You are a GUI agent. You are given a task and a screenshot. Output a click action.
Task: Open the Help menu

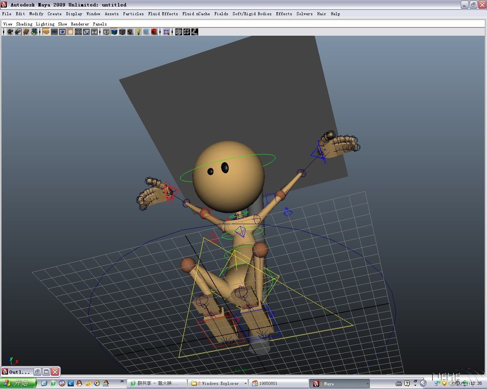(335, 14)
